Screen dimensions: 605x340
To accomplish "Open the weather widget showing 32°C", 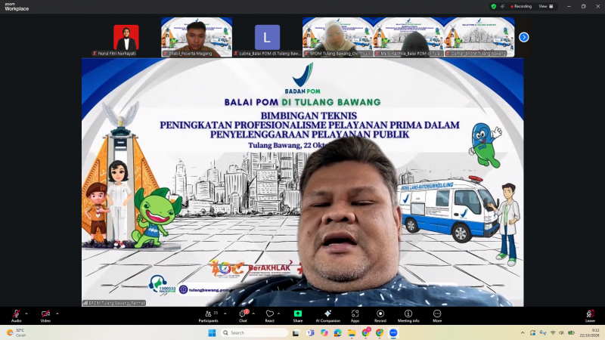I will point(16,332).
